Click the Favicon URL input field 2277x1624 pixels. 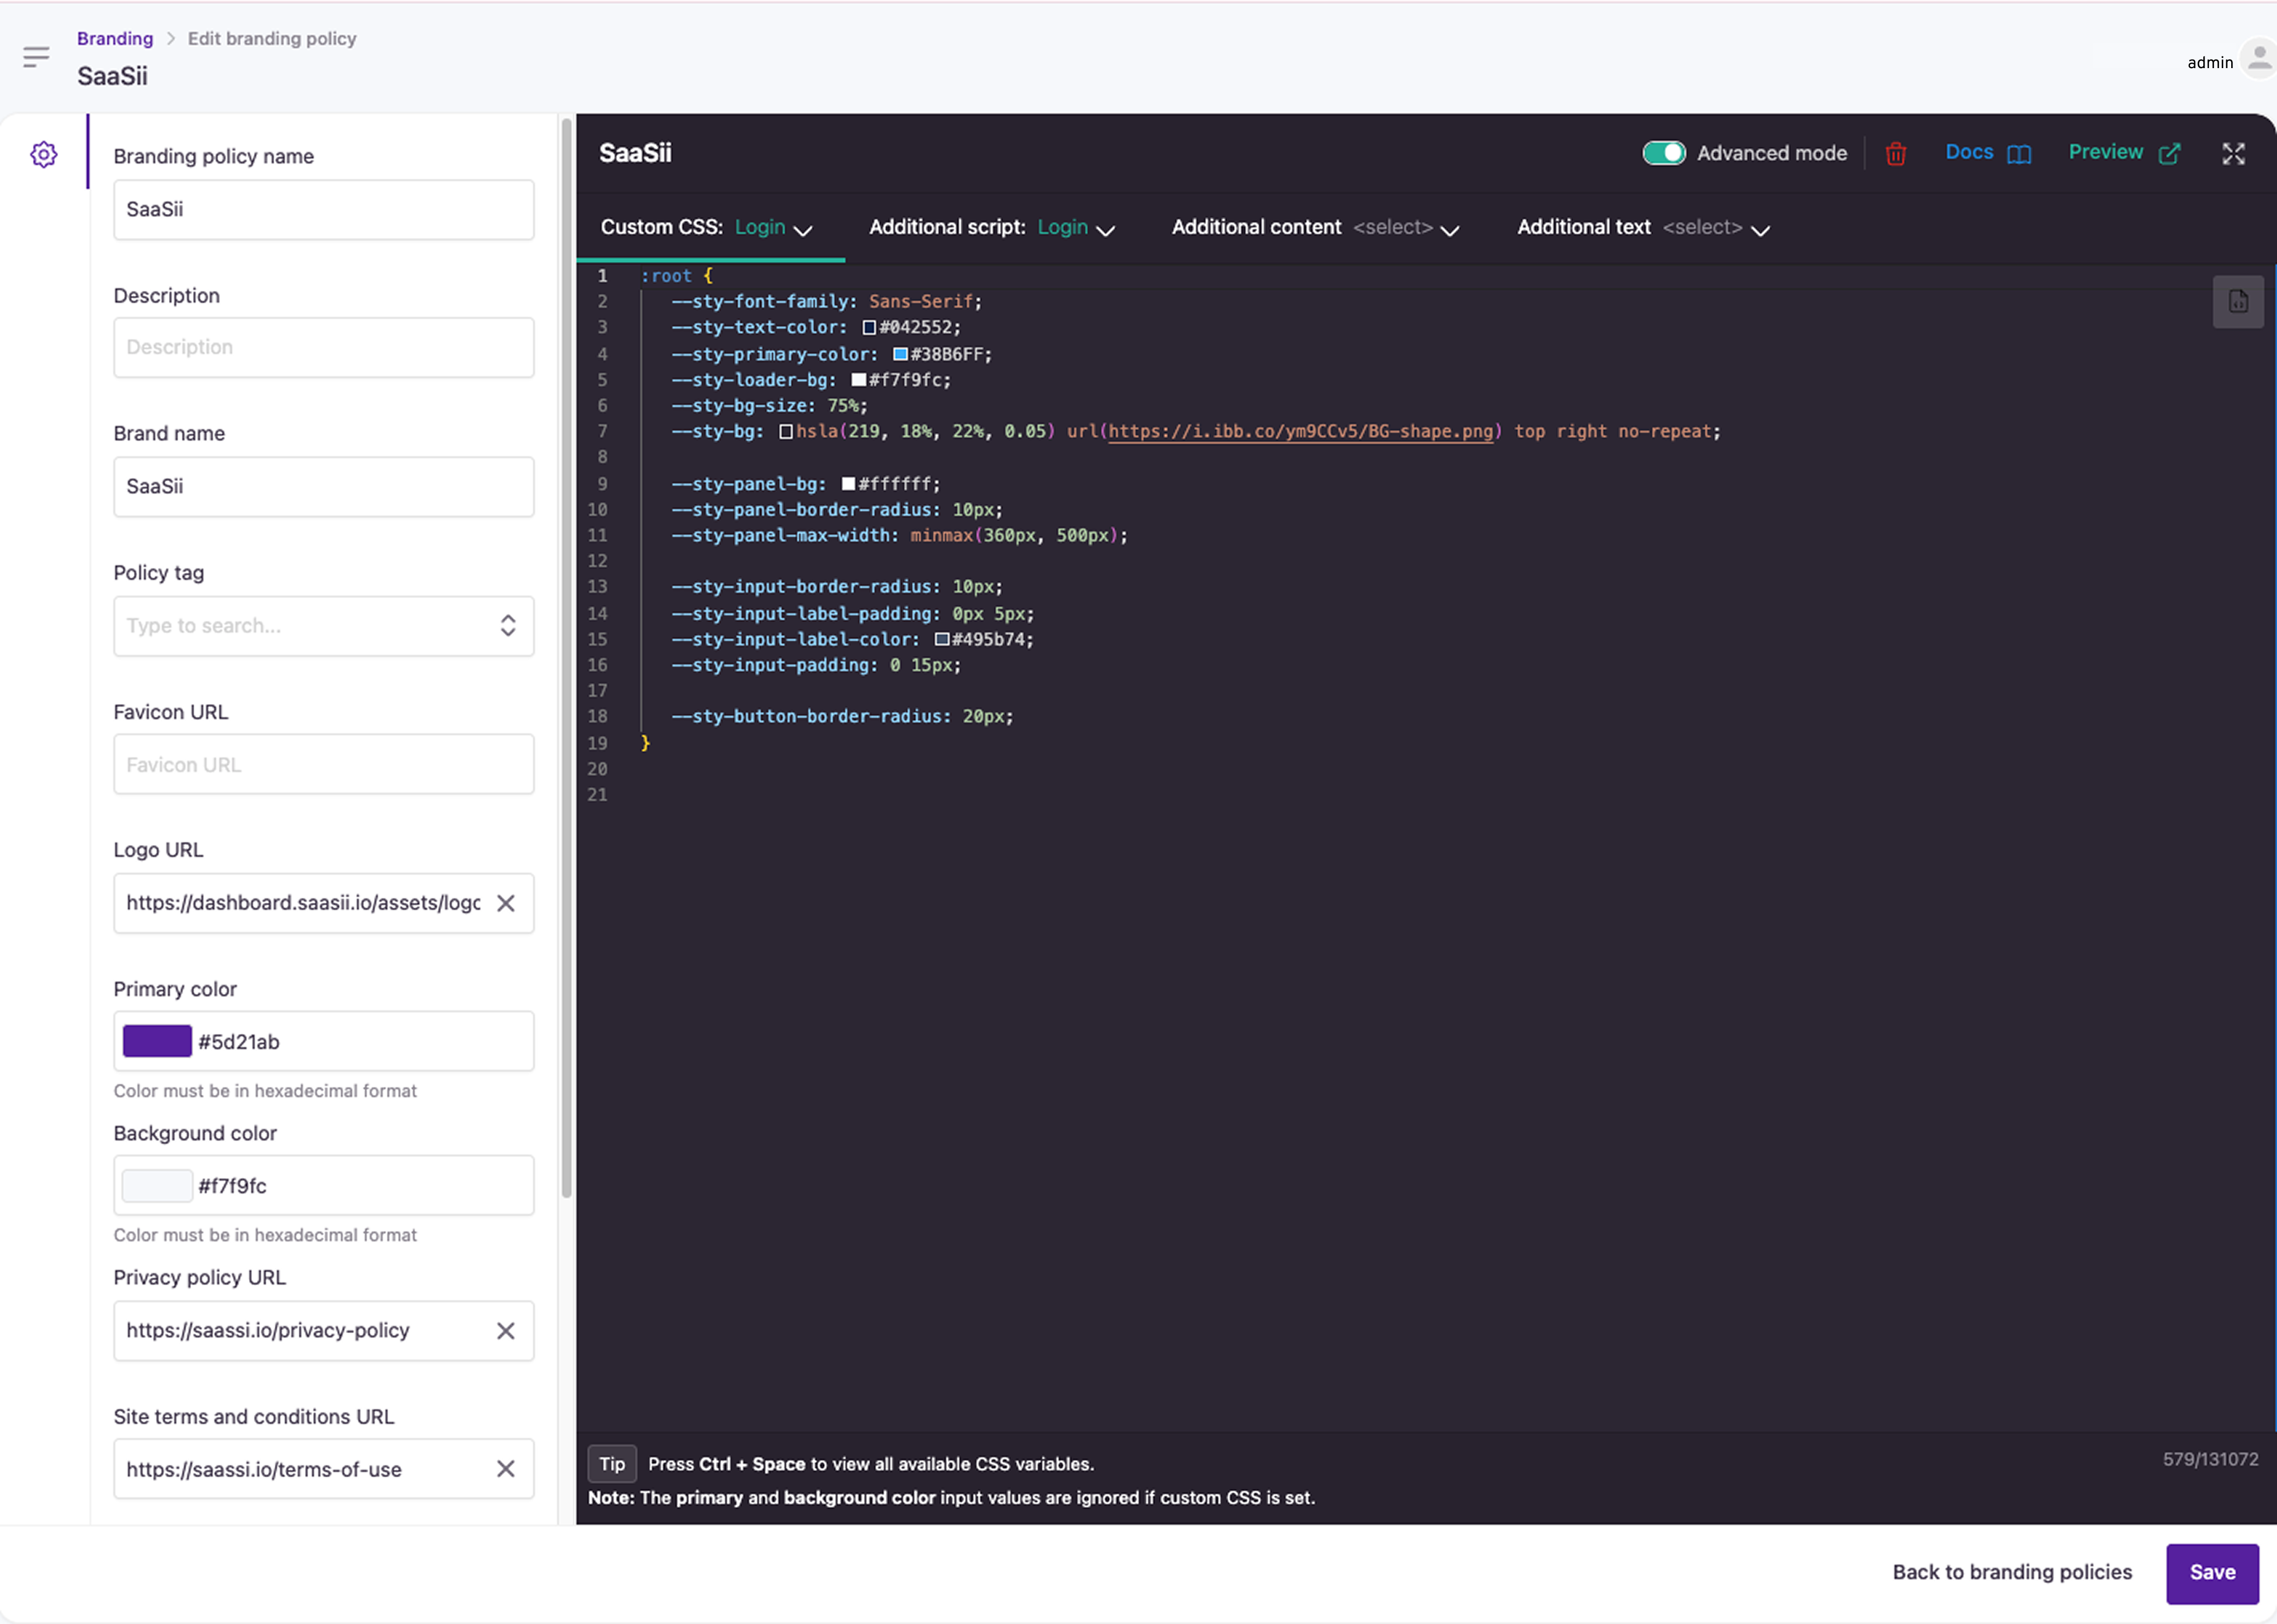323,765
